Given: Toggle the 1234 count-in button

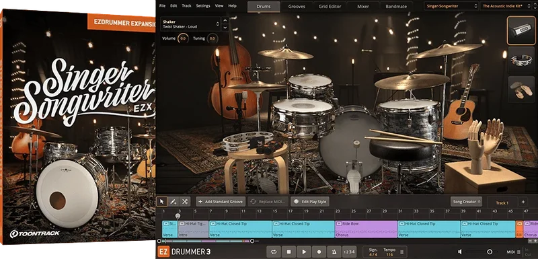Looking at the screenshot, I should [349, 252].
